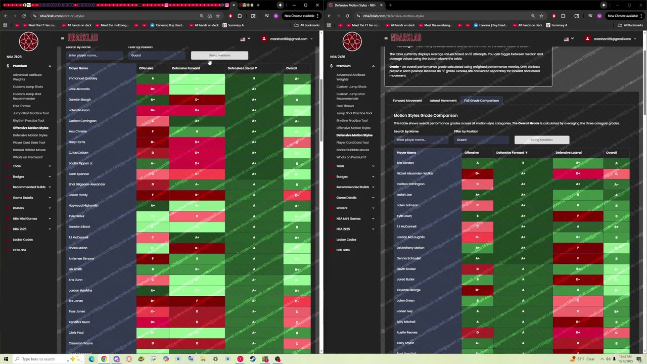Screen dimensions: 647x364
Task: Select the Full Grade Comparison tab
Action: tap(481, 101)
